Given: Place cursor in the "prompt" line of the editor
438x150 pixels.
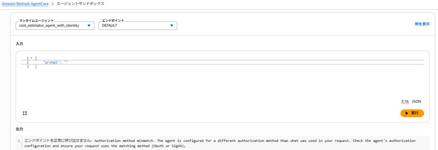Looking at the screenshot, I should (x=222, y=62).
